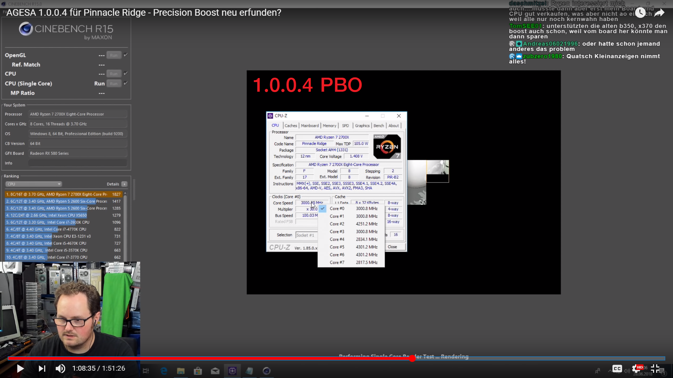Select Core #6 in clocks menu
The image size is (673, 378).
click(x=351, y=255)
